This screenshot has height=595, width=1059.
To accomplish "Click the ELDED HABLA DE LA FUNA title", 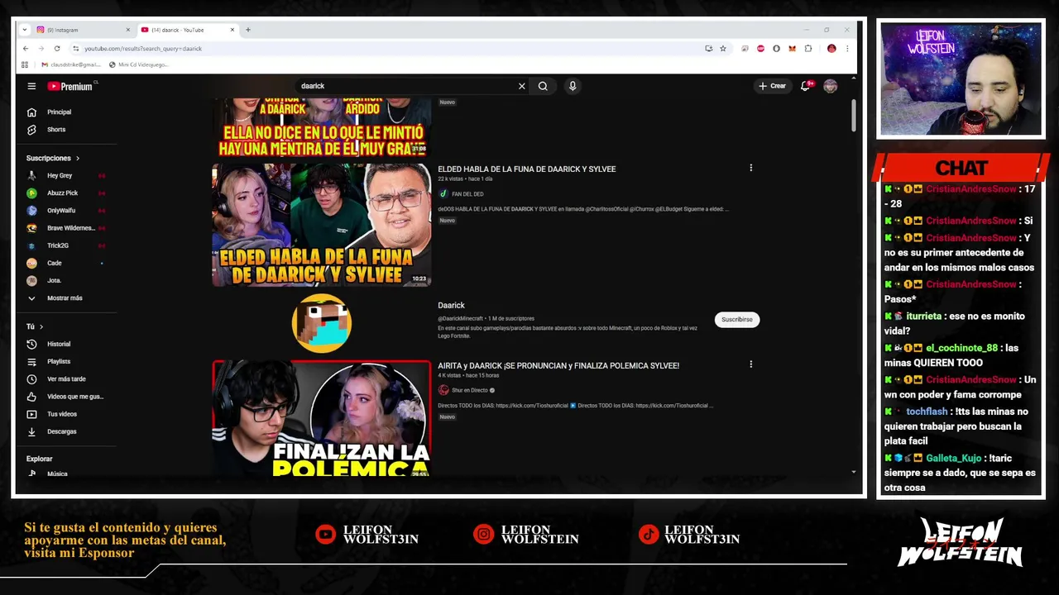I will [526, 169].
